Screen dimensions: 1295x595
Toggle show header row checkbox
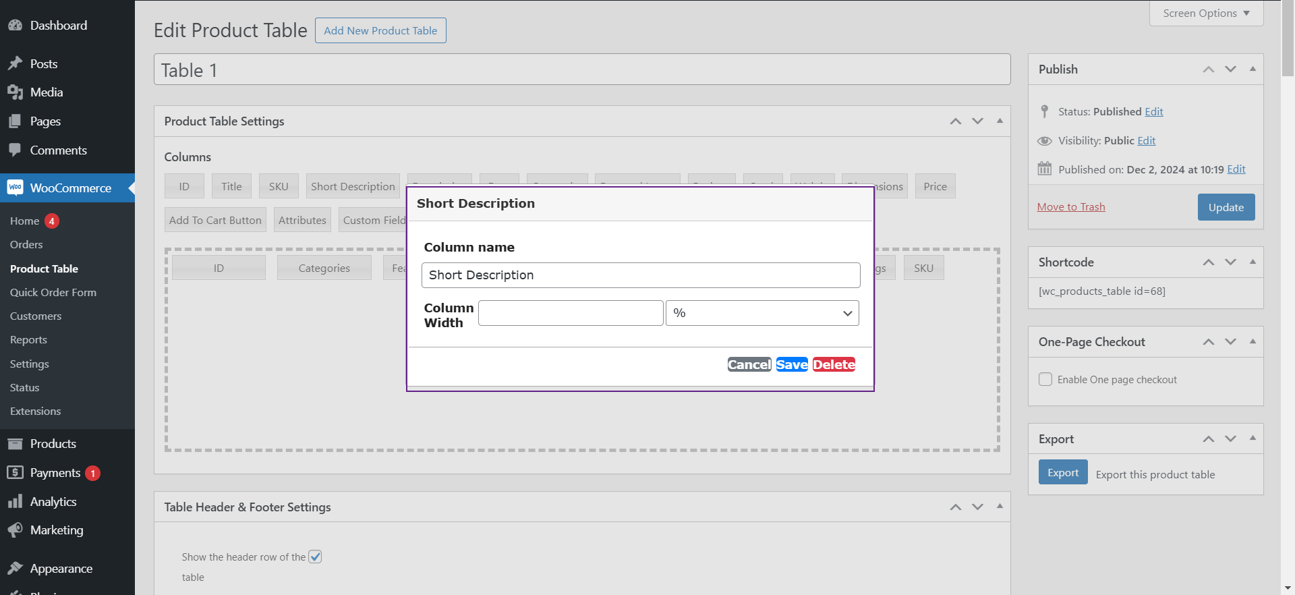[315, 557]
